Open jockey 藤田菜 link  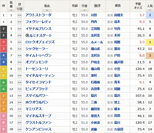tap(95, 109)
